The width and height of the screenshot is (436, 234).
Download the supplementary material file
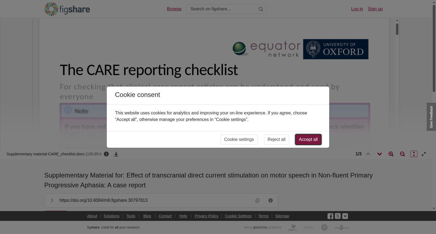[x=116, y=154]
